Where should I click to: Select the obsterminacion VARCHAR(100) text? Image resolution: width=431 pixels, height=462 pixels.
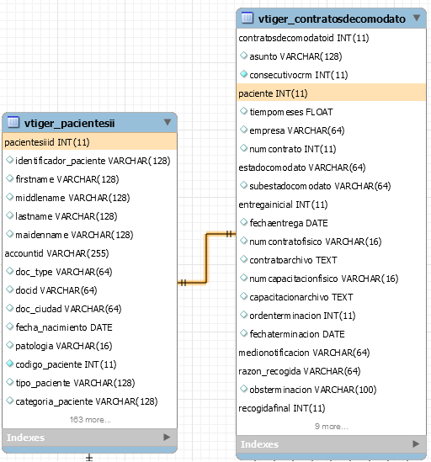(313, 390)
